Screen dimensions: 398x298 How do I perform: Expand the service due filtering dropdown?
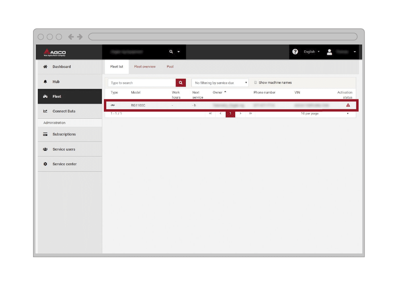[220, 83]
